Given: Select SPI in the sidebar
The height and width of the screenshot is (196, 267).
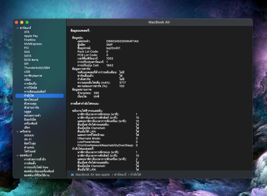Looking at the screenshot, I should coord(26,64).
